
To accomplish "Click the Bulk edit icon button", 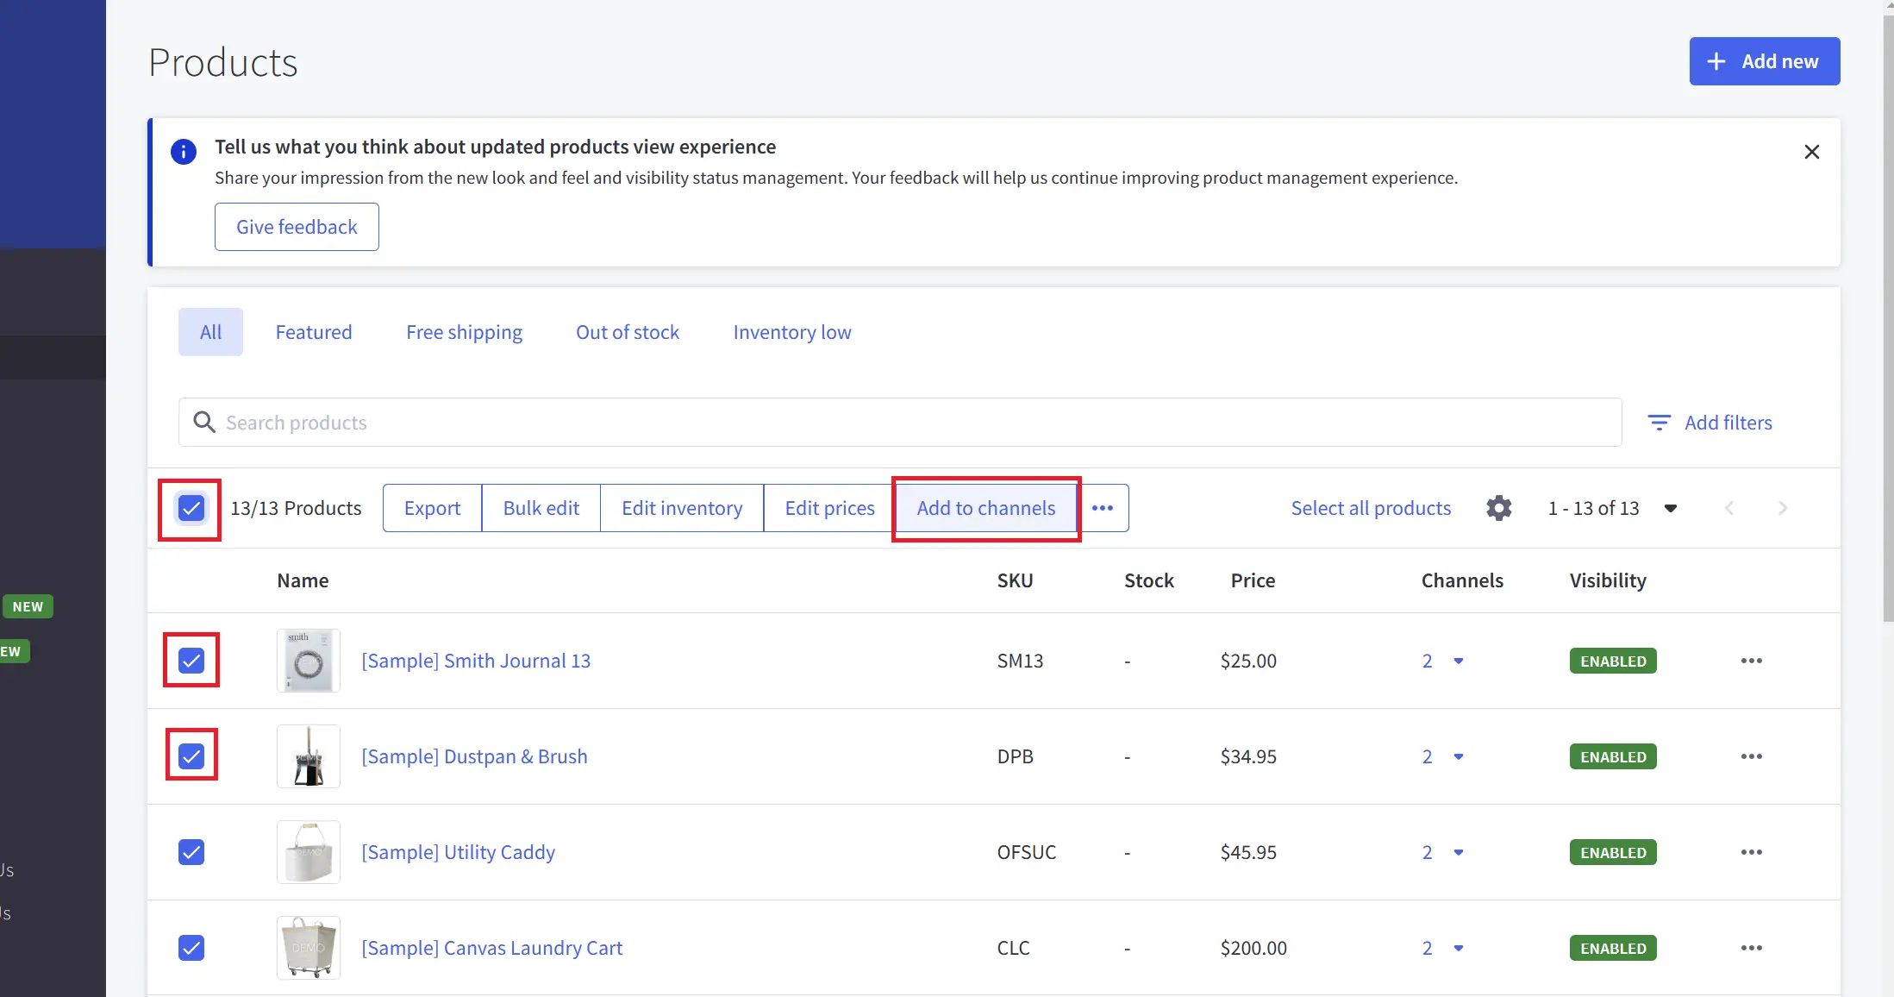I will pos(540,507).
